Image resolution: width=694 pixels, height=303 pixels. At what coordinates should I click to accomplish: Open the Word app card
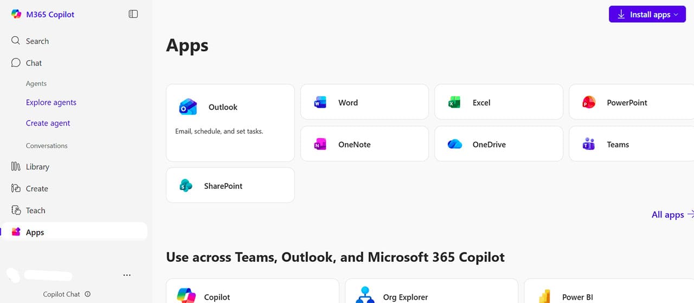pos(364,102)
